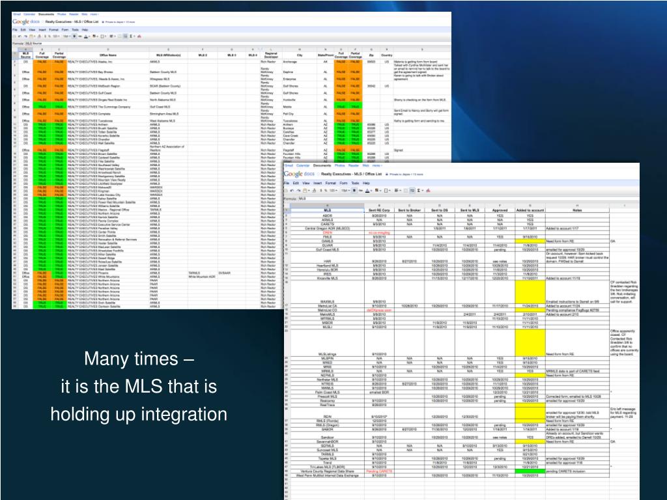Open the Edit menu in the back window
Image resolution: width=667 pixels, height=500 pixels.
tap(23, 30)
